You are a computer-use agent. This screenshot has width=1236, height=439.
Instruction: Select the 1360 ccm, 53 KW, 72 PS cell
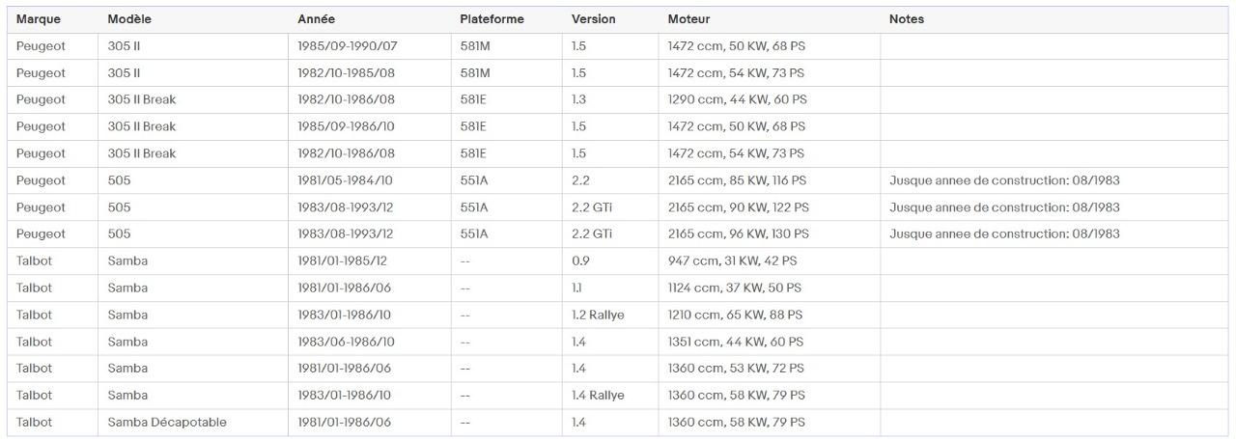[736, 368]
